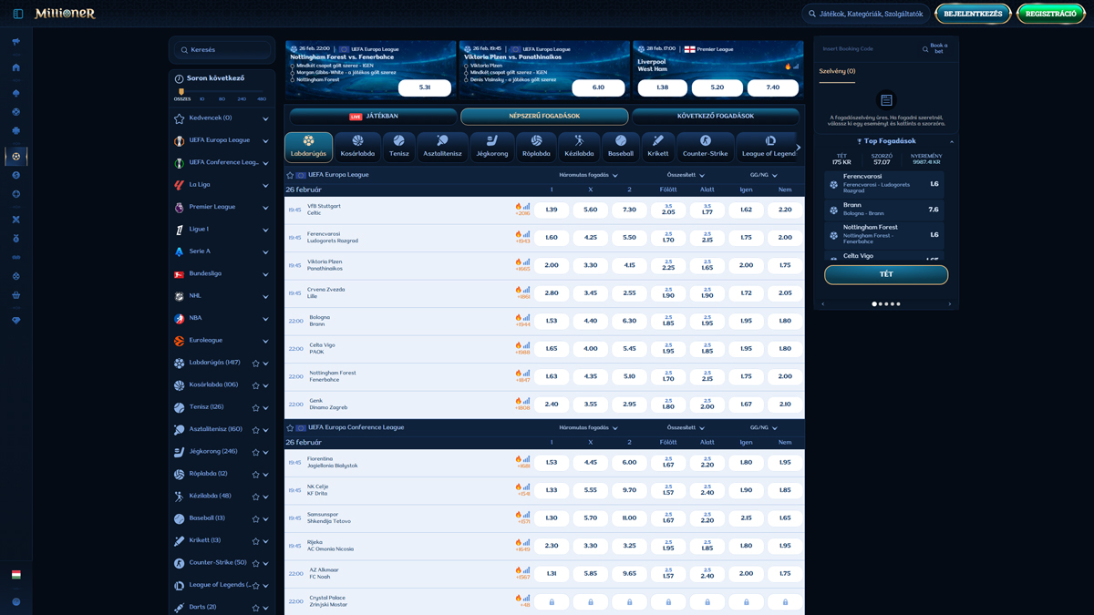Viewport: 1094px width, 615px height.
Task: Open the KÖVETKEZŐ FOGADÁSOK tab
Action: pyautogui.click(x=715, y=117)
